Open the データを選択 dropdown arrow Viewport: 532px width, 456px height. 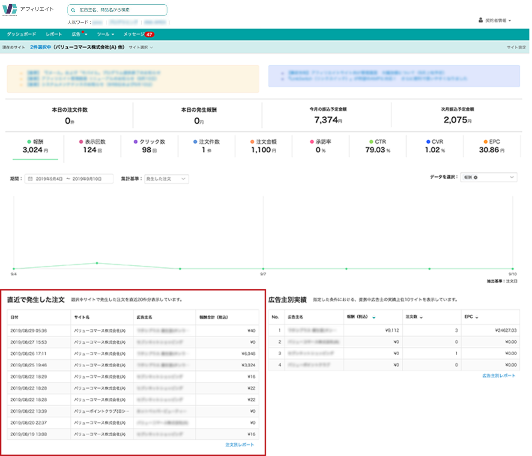coord(511,177)
